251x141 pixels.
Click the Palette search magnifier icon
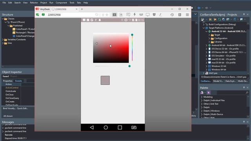pyautogui.click(x=247, y=92)
